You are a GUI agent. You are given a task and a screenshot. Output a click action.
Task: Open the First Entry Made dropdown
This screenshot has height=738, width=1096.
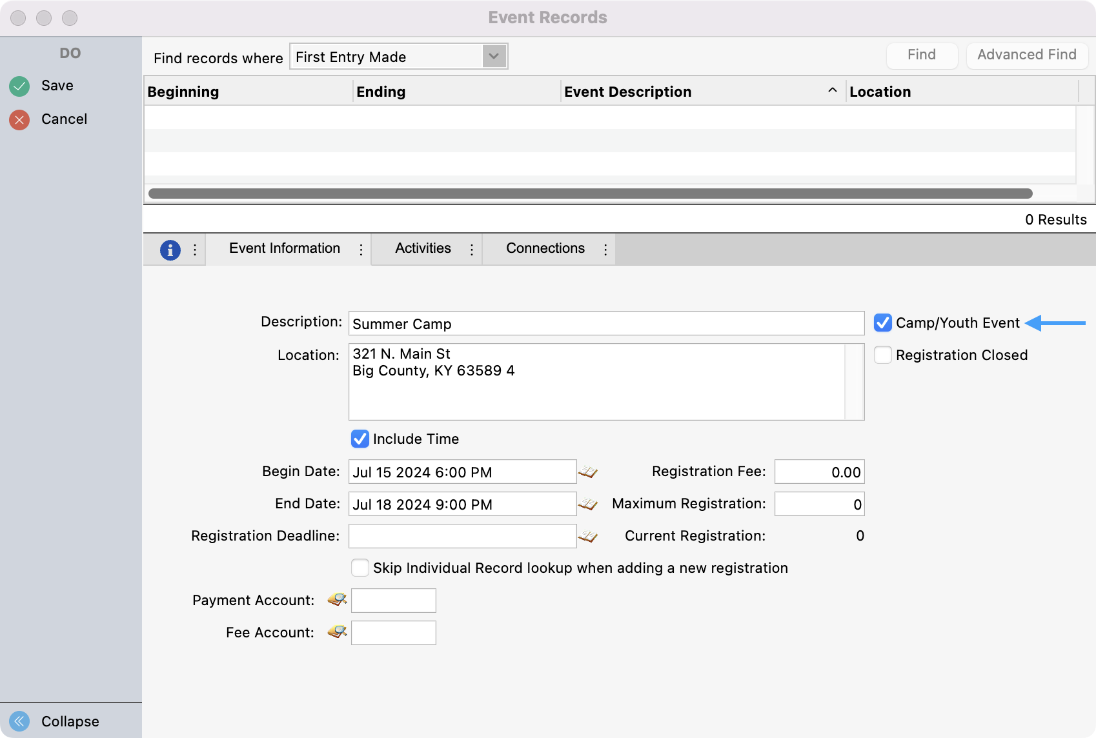pos(494,56)
